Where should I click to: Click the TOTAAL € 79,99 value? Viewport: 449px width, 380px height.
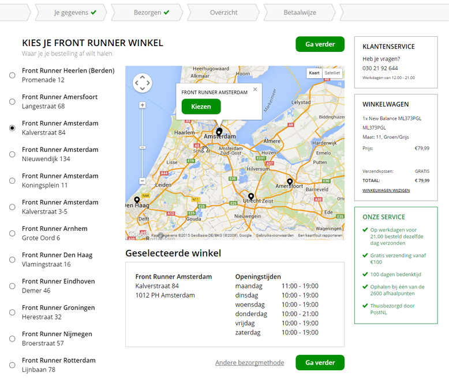pos(422,181)
